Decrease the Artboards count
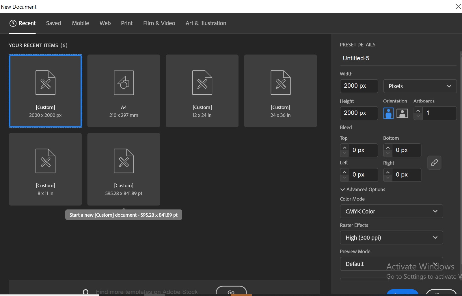462x296 pixels. [418, 116]
